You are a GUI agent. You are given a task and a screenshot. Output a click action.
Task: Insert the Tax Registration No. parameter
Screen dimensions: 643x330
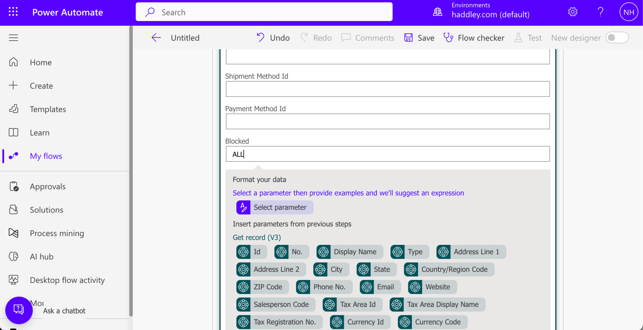(x=279, y=322)
